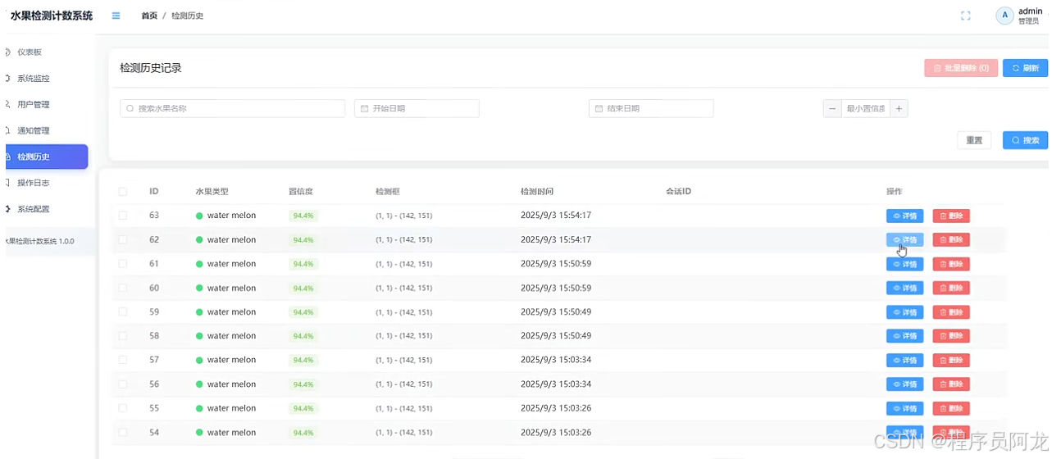Image resolution: width=1052 pixels, height=459 pixels.
Task: View 详情 for record ID 56
Action: click(904, 384)
